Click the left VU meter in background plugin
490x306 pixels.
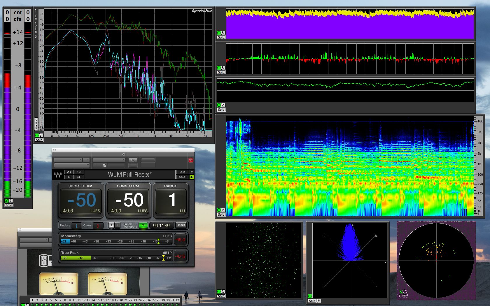tap(59, 284)
